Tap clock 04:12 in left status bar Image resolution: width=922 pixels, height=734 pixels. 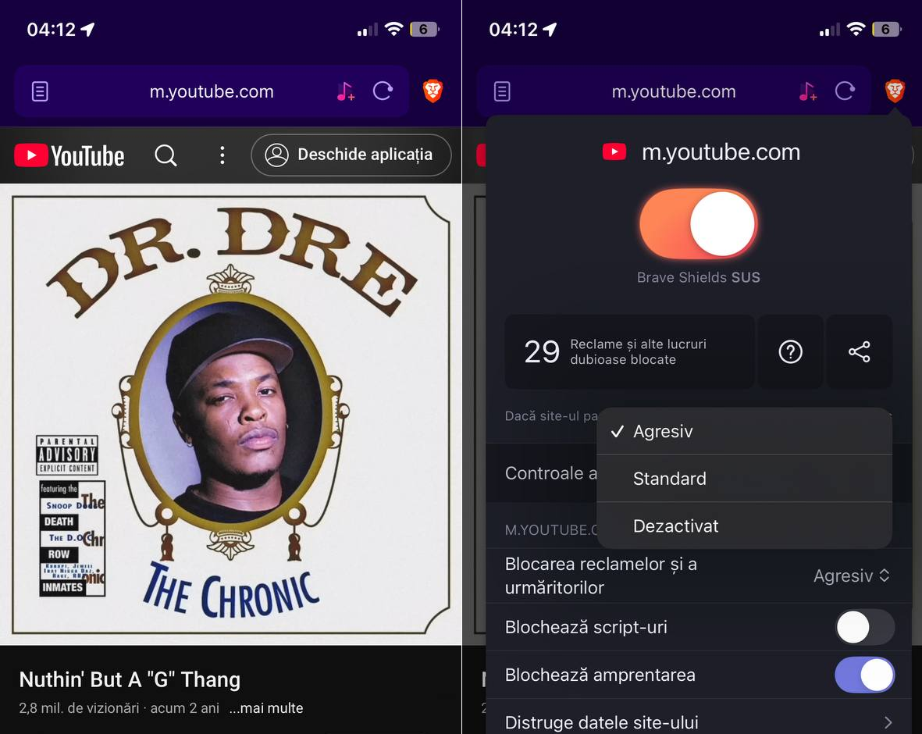tap(52, 30)
